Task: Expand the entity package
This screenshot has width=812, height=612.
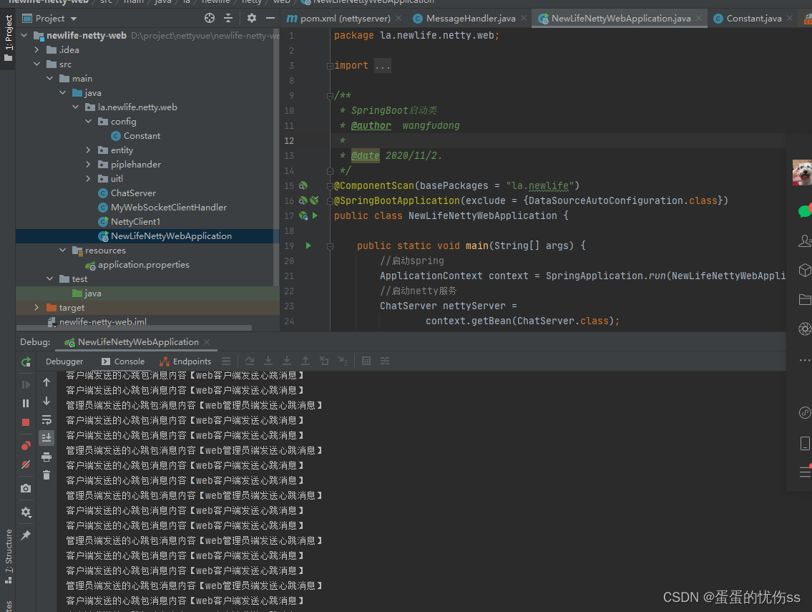Action: tap(89, 150)
